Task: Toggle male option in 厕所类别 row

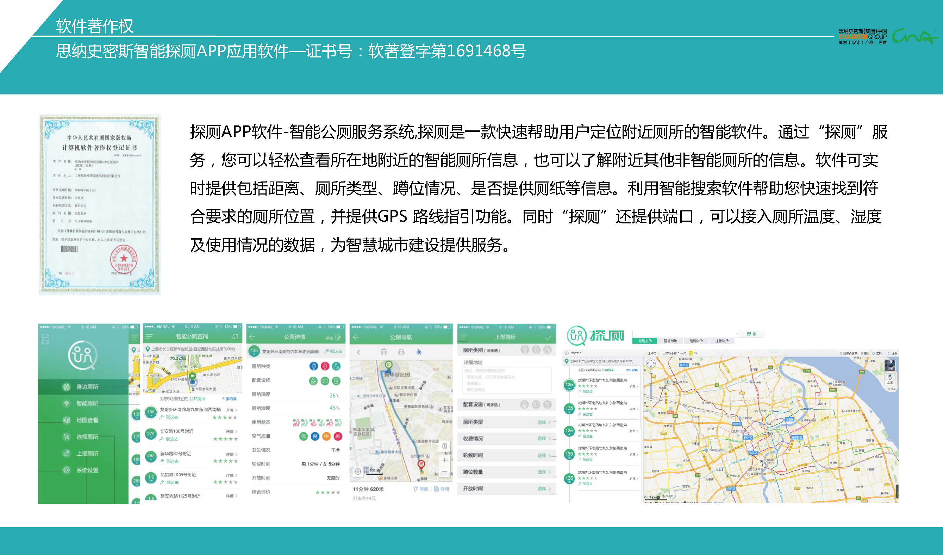Action: [x=525, y=350]
